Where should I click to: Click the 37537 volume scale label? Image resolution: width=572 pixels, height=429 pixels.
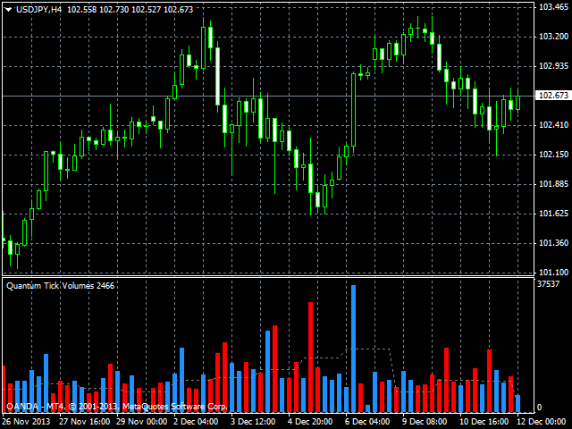coord(548,284)
